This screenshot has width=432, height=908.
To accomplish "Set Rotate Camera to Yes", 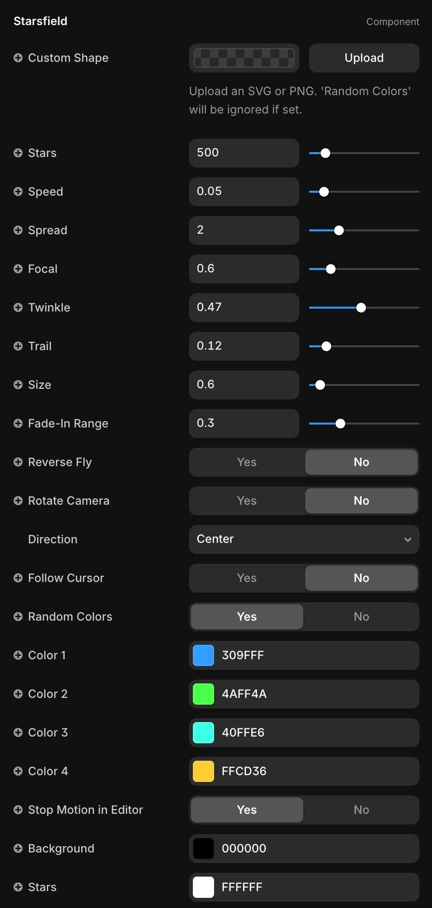I will coord(247,501).
